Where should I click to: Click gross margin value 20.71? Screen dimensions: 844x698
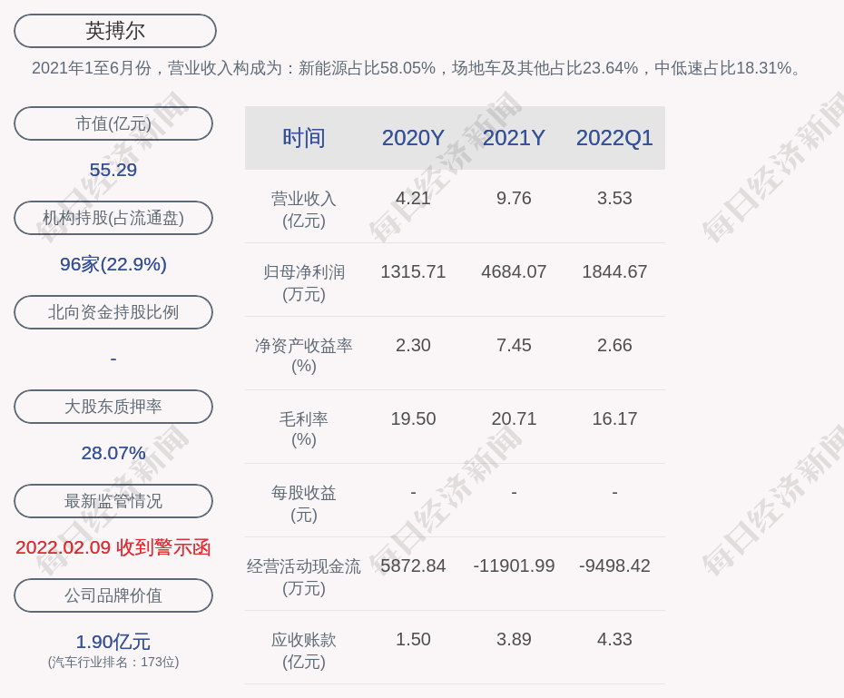514,418
